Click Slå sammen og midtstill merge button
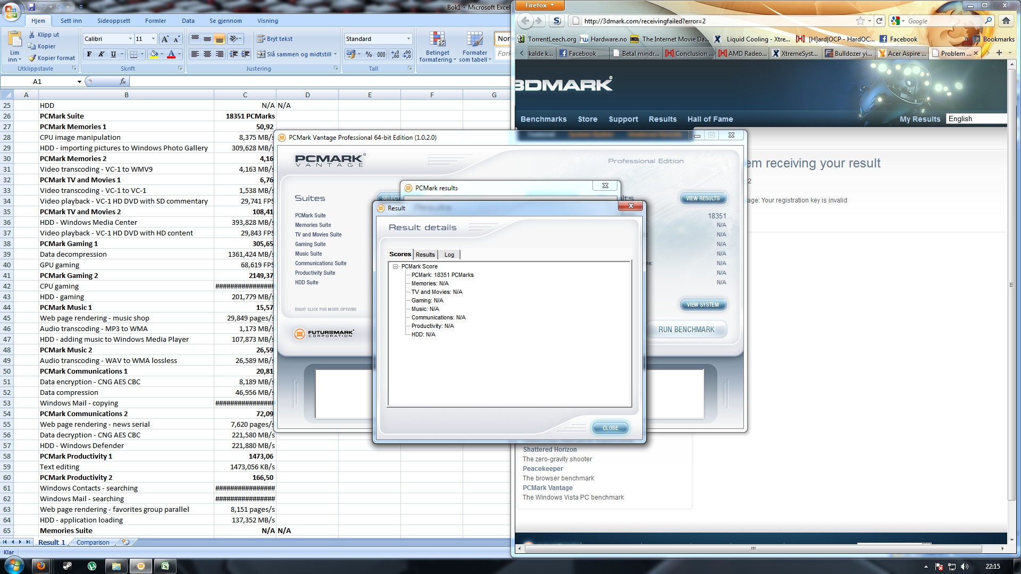Screen dimensions: 1021x574 pos(297,54)
